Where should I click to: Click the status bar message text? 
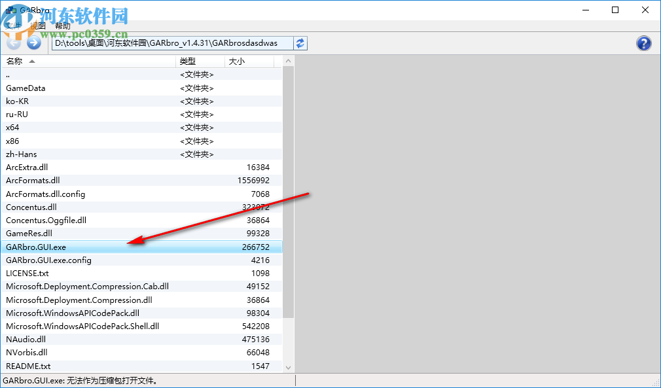click(82, 381)
